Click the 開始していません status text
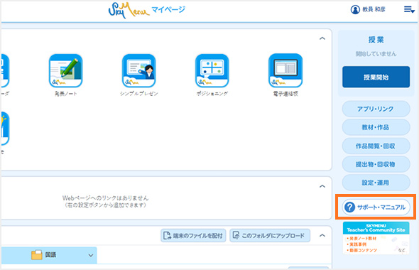The height and width of the screenshot is (270, 419). (x=376, y=54)
